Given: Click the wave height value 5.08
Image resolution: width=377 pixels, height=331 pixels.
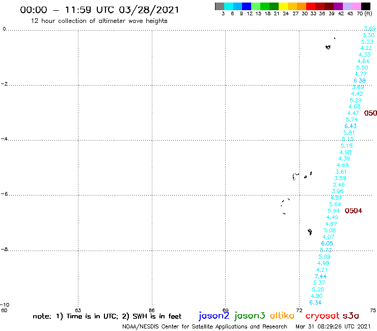Looking at the screenshot, I should pyautogui.click(x=330, y=230).
